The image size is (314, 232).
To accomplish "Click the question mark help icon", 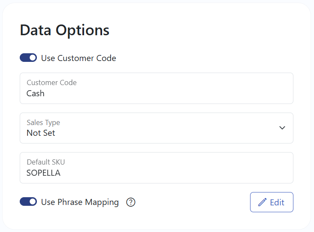I will 131,202.
